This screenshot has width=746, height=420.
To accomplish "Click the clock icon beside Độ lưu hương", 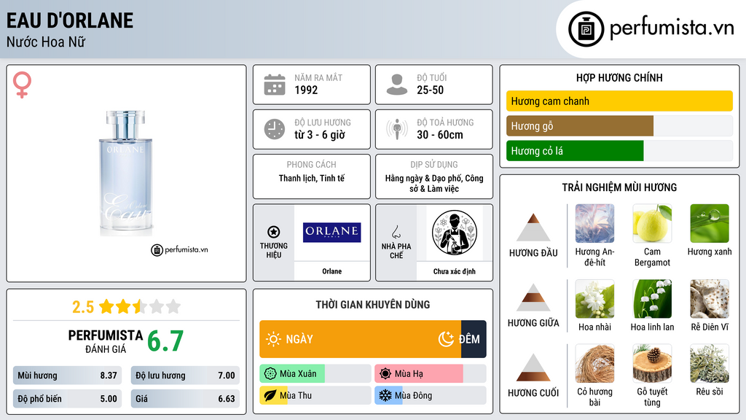I will click(x=275, y=129).
